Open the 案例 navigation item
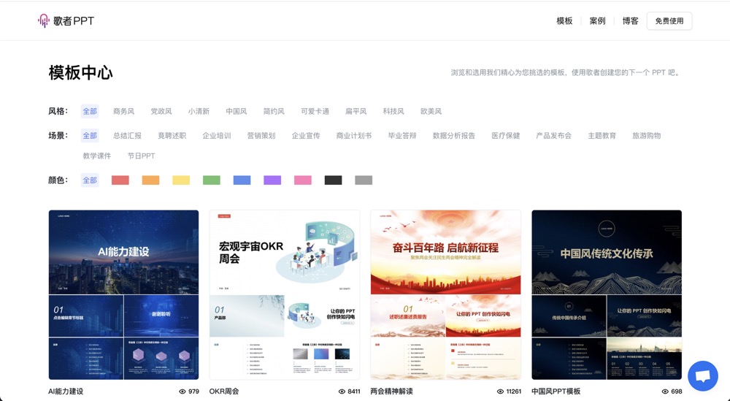 click(597, 21)
